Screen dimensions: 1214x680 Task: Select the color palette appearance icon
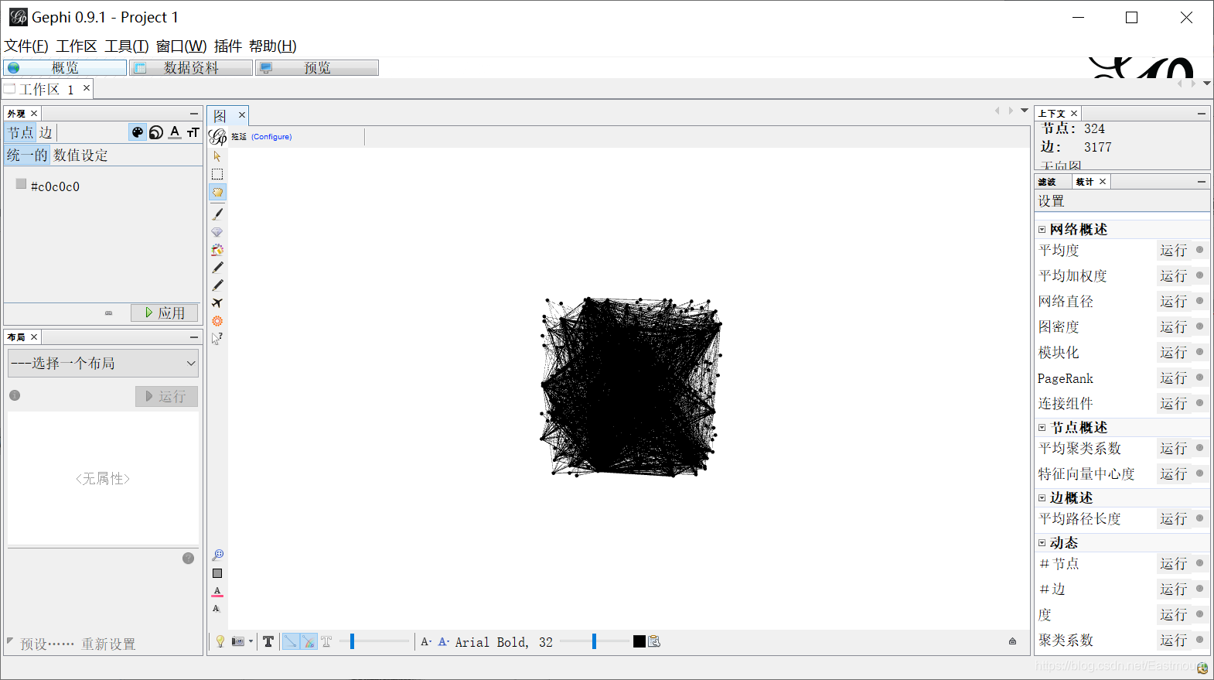click(x=138, y=132)
